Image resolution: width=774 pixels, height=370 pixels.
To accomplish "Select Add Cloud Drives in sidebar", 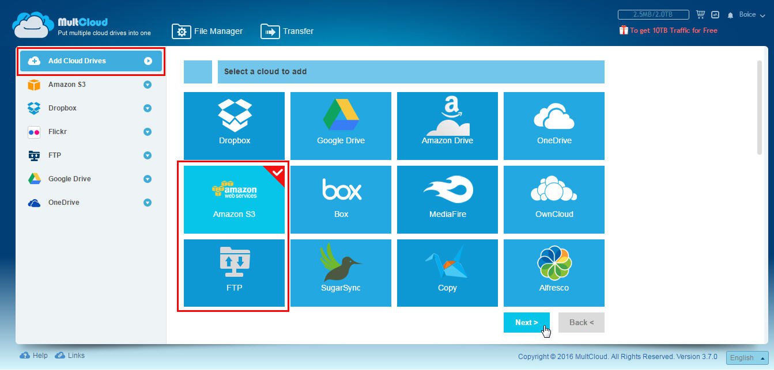I will pos(90,61).
